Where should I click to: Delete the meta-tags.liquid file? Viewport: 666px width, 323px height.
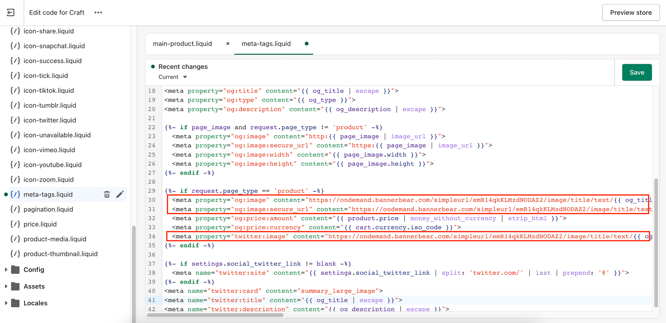(x=107, y=194)
